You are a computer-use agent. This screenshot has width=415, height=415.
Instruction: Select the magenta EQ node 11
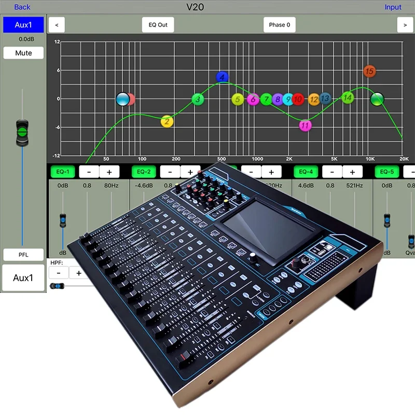coord(305,125)
